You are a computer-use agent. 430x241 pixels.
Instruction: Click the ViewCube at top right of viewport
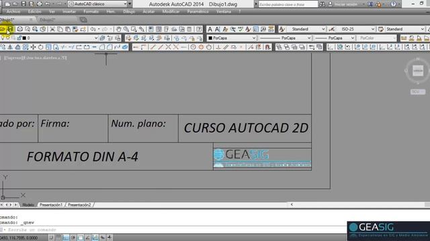point(418,71)
